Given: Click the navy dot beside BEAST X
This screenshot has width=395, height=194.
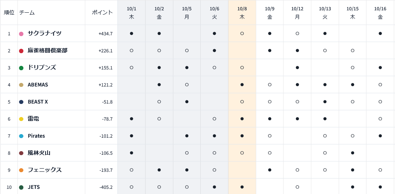Looking at the screenshot, I should coord(21,102).
